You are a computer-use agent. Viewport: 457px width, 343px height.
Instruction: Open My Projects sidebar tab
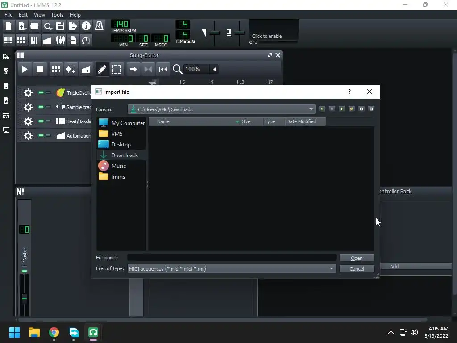tap(6, 71)
